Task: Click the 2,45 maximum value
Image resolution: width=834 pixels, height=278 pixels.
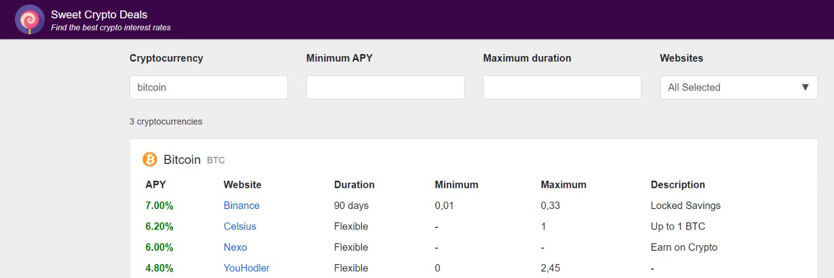Action: tap(550, 268)
